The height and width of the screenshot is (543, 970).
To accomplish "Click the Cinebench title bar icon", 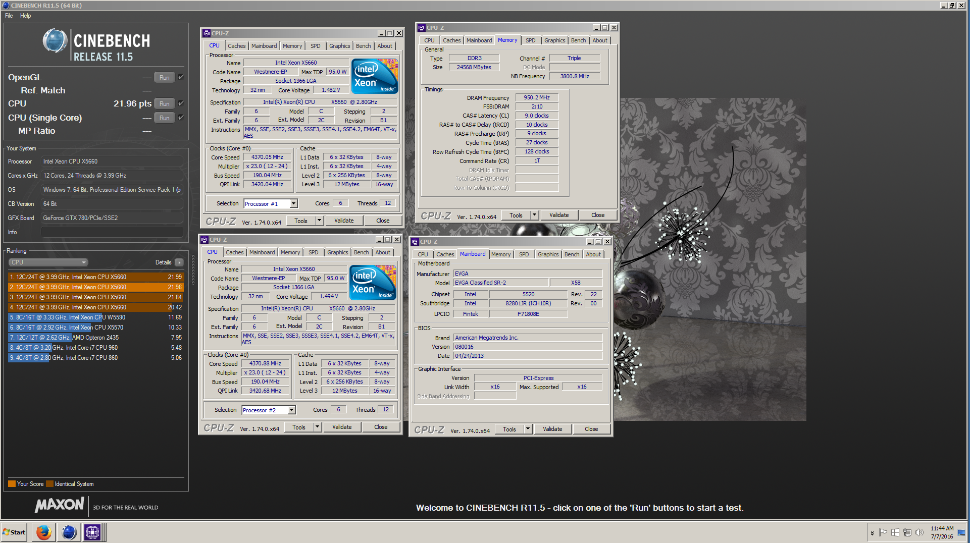I will [x=6, y=6].
